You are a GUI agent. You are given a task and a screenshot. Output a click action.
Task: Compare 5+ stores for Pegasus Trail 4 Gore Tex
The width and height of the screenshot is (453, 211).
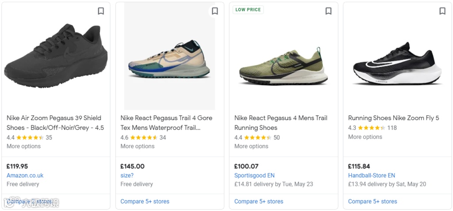tap(145, 201)
